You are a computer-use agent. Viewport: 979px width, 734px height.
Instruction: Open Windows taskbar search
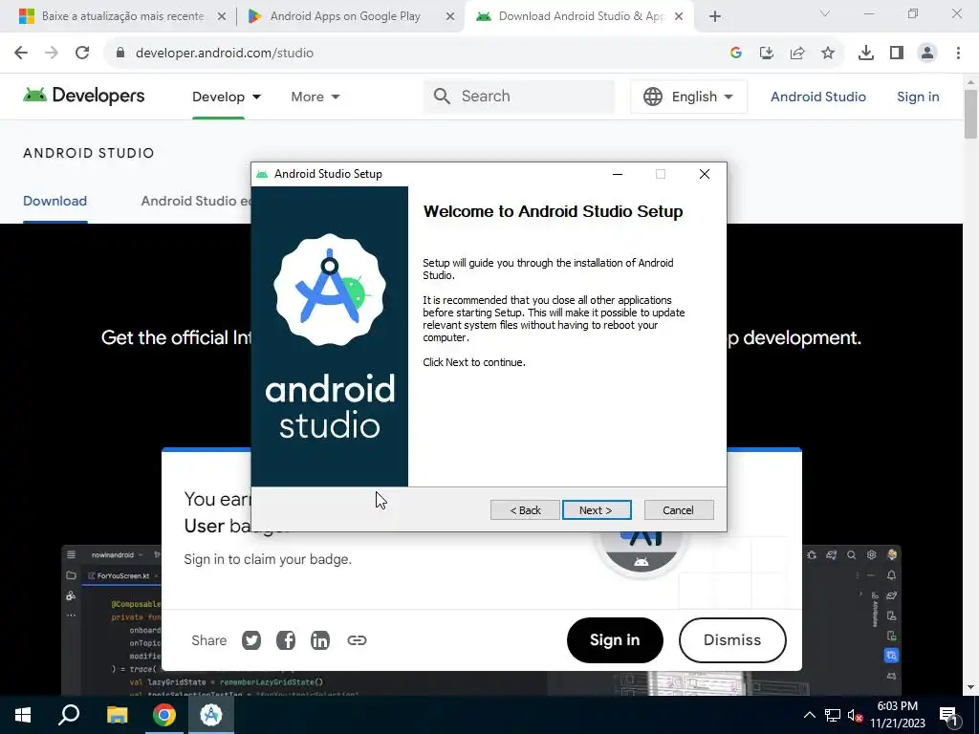tap(69, 715)
